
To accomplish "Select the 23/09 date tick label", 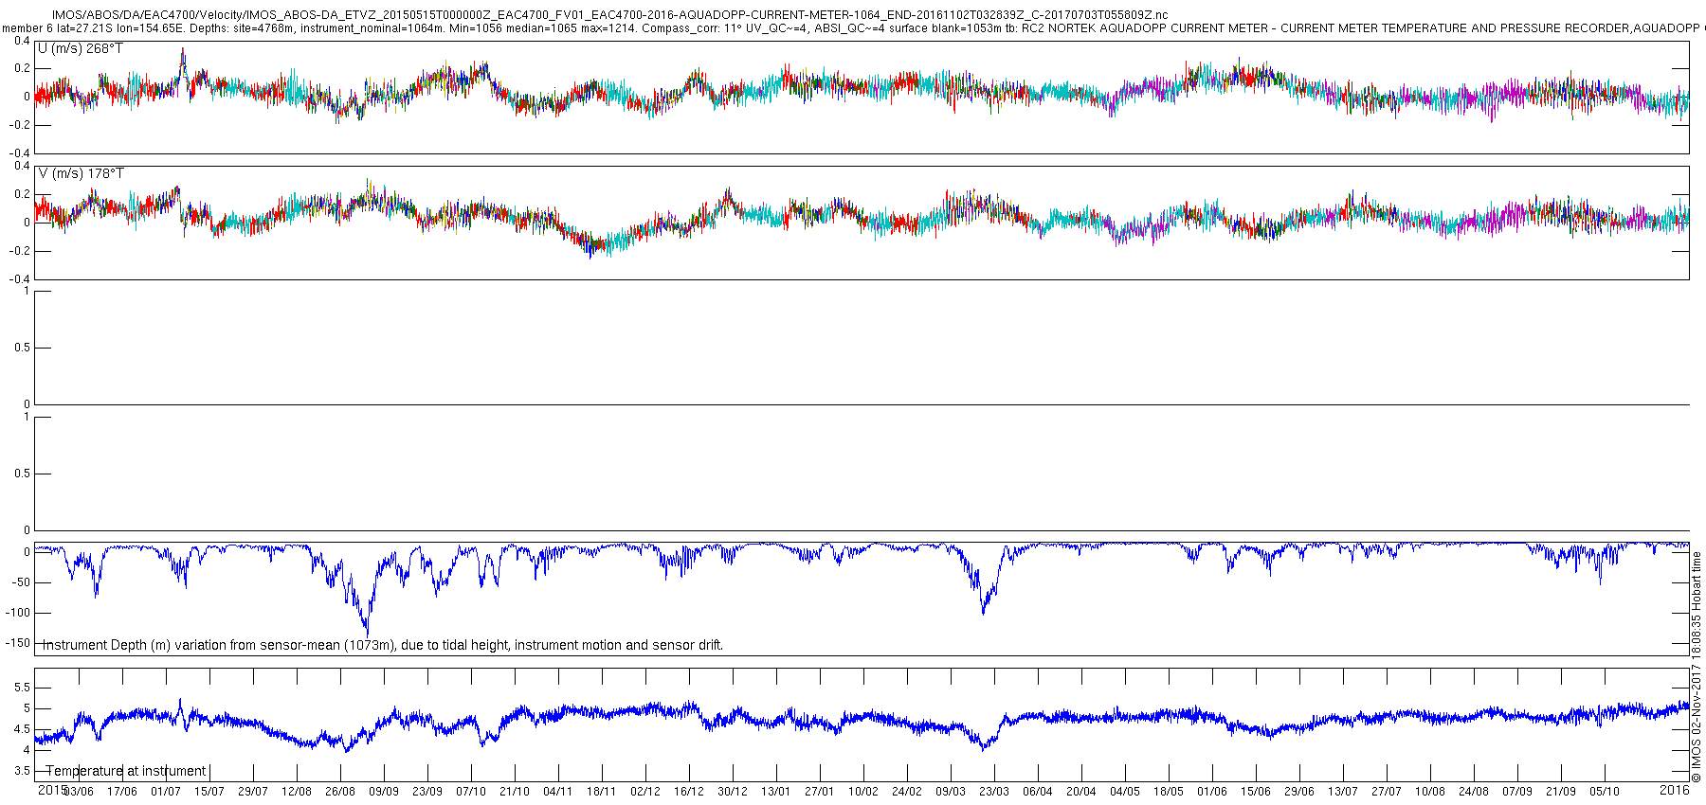I will pos(427,792).
